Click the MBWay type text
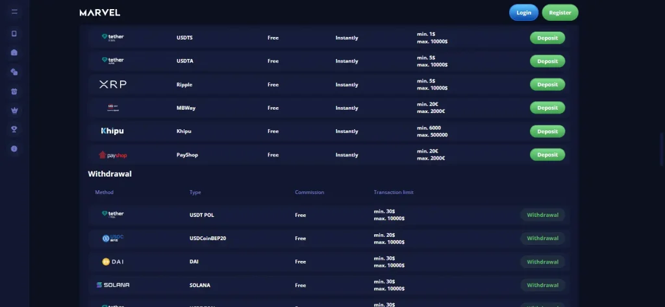 click(186, 108)
